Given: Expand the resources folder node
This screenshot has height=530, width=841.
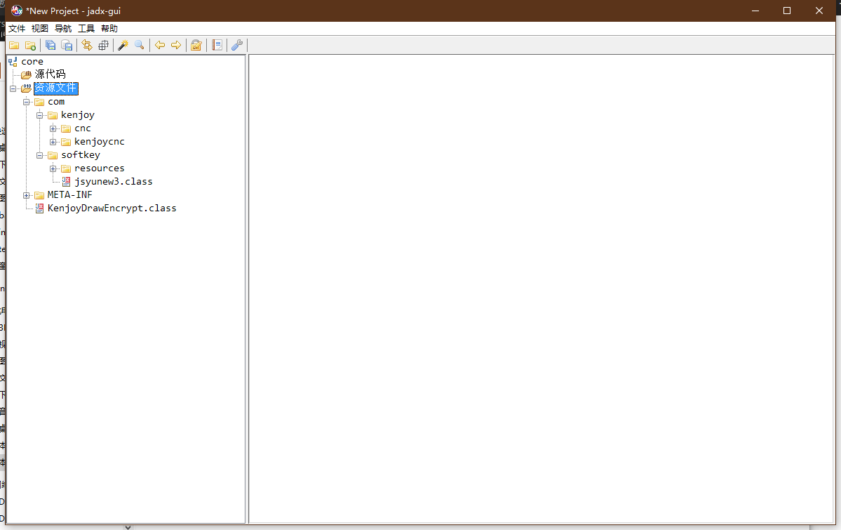Looking at the screenshot, I should coord(53,169).
